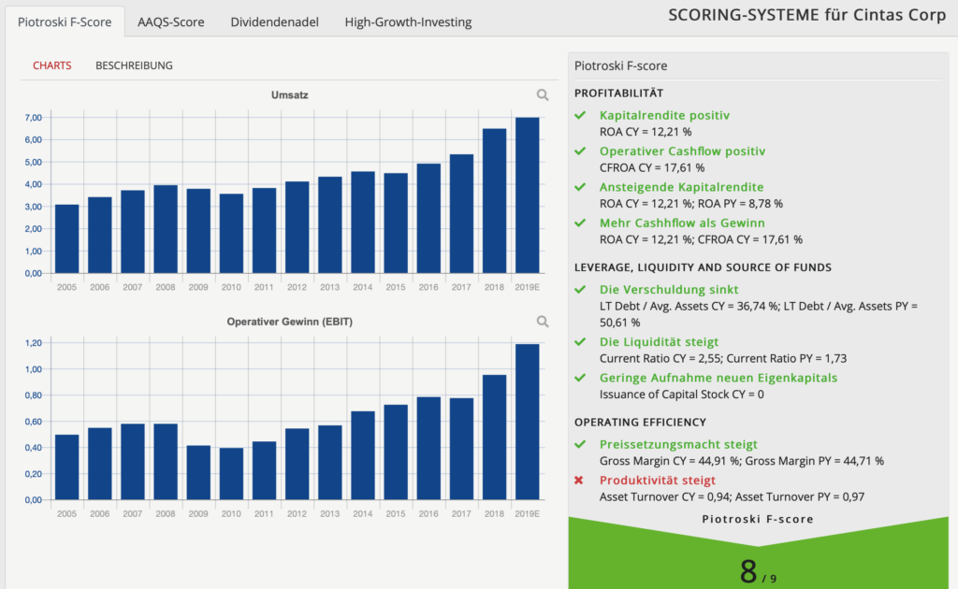Click the ROA PY = 8,78 % comparison line
958x589 pixels.
click(691, 204)
